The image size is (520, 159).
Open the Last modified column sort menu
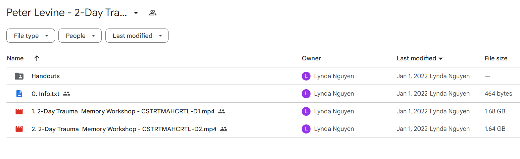point(420,58)
